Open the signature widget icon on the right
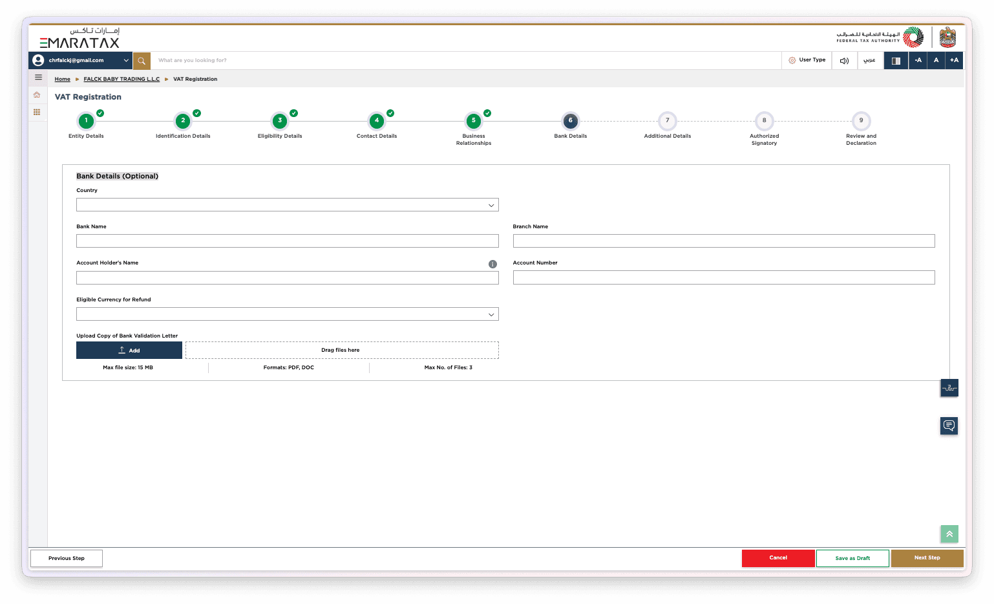Image resolution: width=994 pixels, height=604 pixels. (949, 388)
